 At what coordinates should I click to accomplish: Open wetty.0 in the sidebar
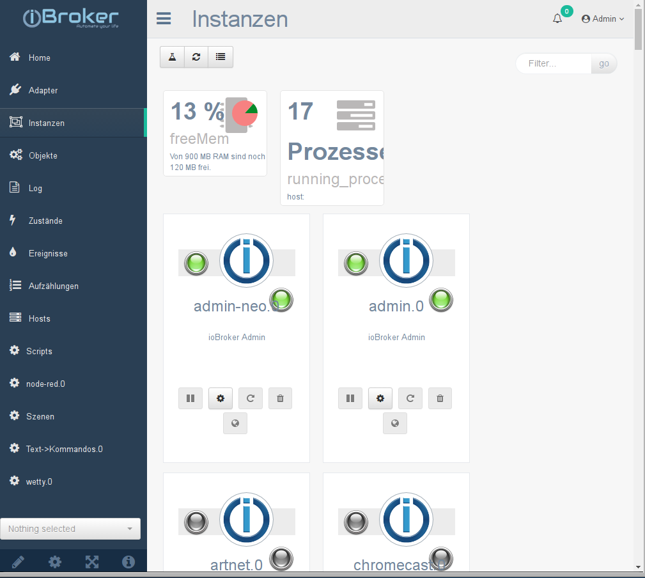point(74,481)
